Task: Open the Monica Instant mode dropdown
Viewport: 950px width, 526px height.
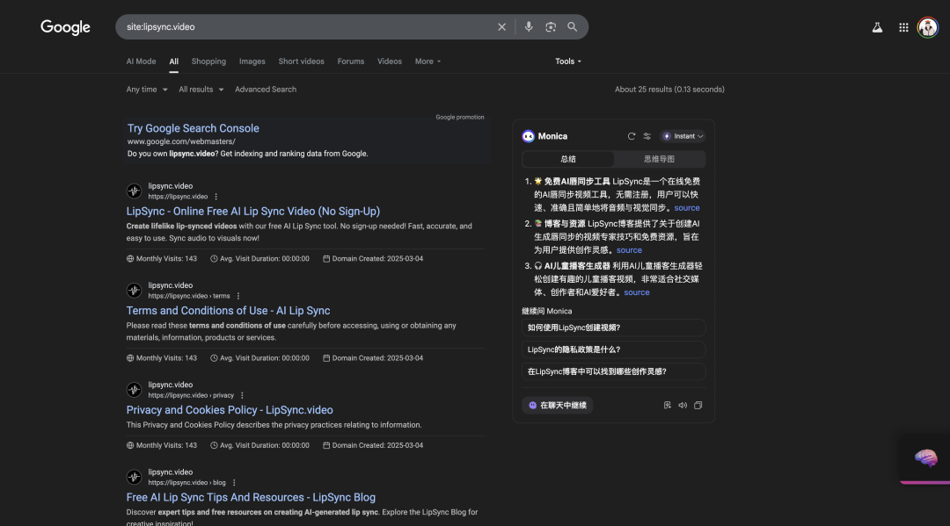Action: (x=683, y=136)
